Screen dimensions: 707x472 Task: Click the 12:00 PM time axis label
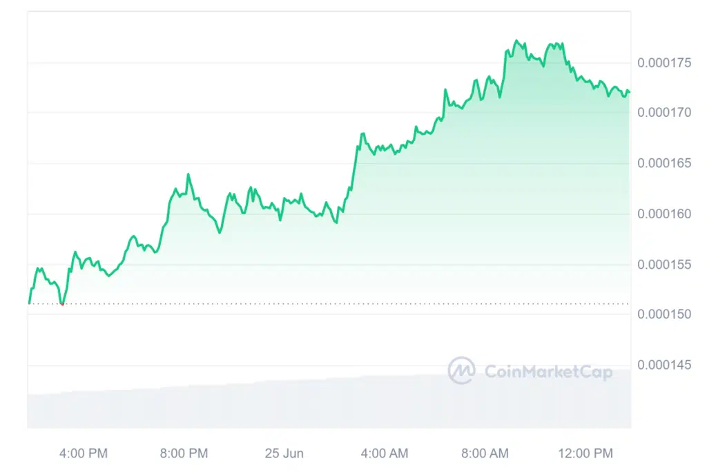[x=585, y=453]
